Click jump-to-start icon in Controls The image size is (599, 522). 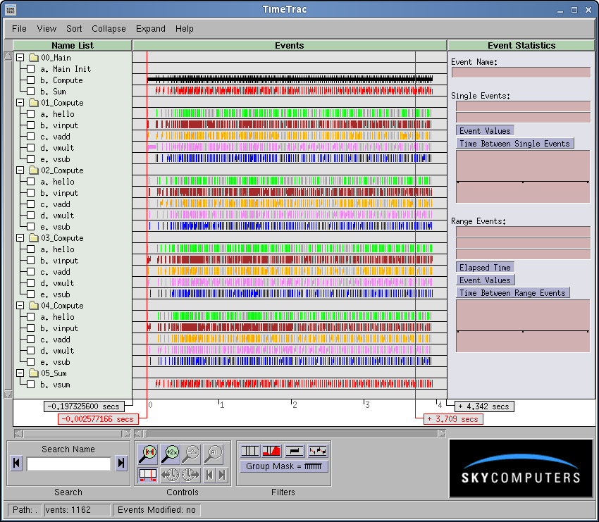209,475
